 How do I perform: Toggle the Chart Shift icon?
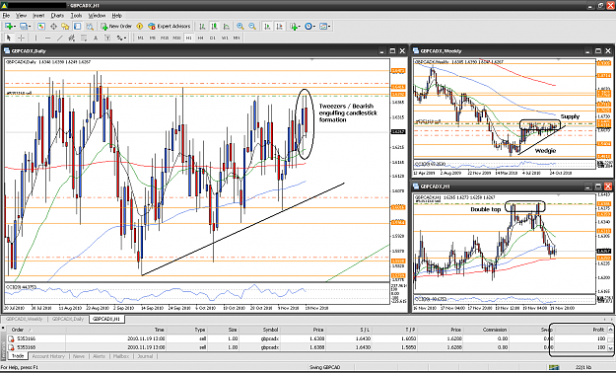279,27
